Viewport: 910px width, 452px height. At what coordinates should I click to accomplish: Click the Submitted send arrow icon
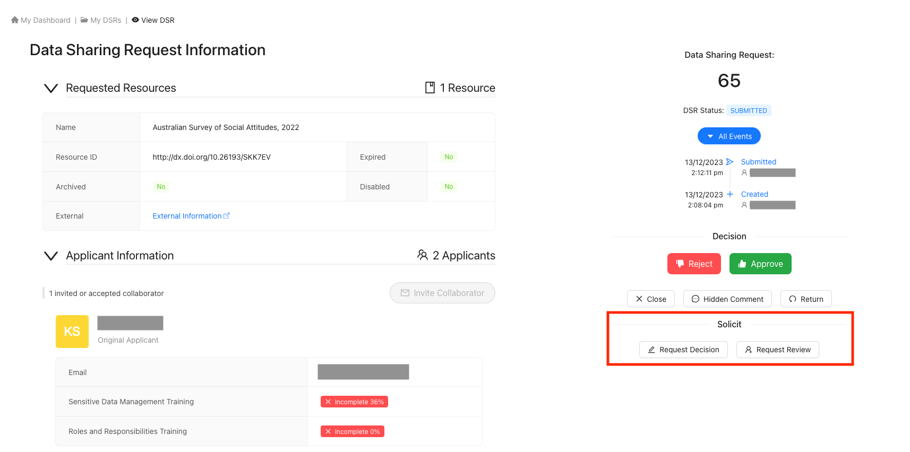click(x=730, y=162)
